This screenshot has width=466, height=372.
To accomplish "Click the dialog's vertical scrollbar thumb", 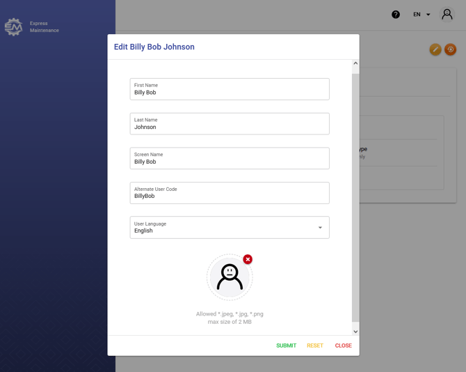I will (x=355, y=195).
